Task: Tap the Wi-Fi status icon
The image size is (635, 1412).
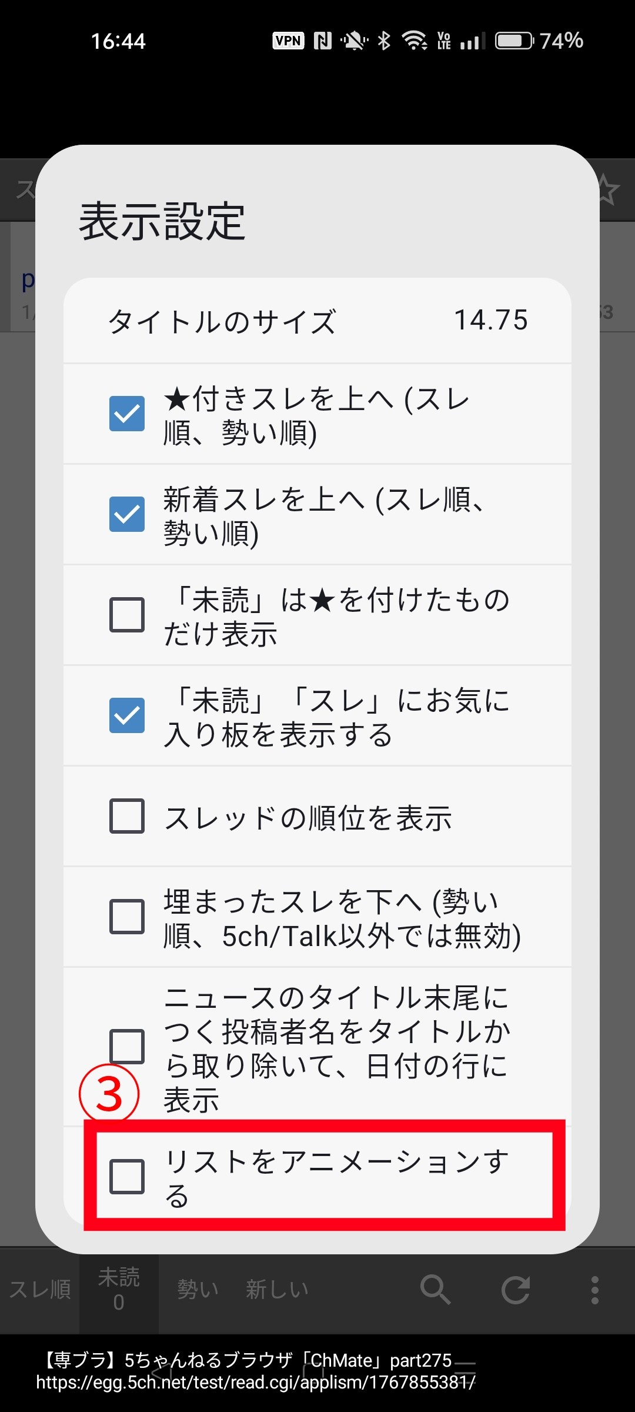Action: 414,41
